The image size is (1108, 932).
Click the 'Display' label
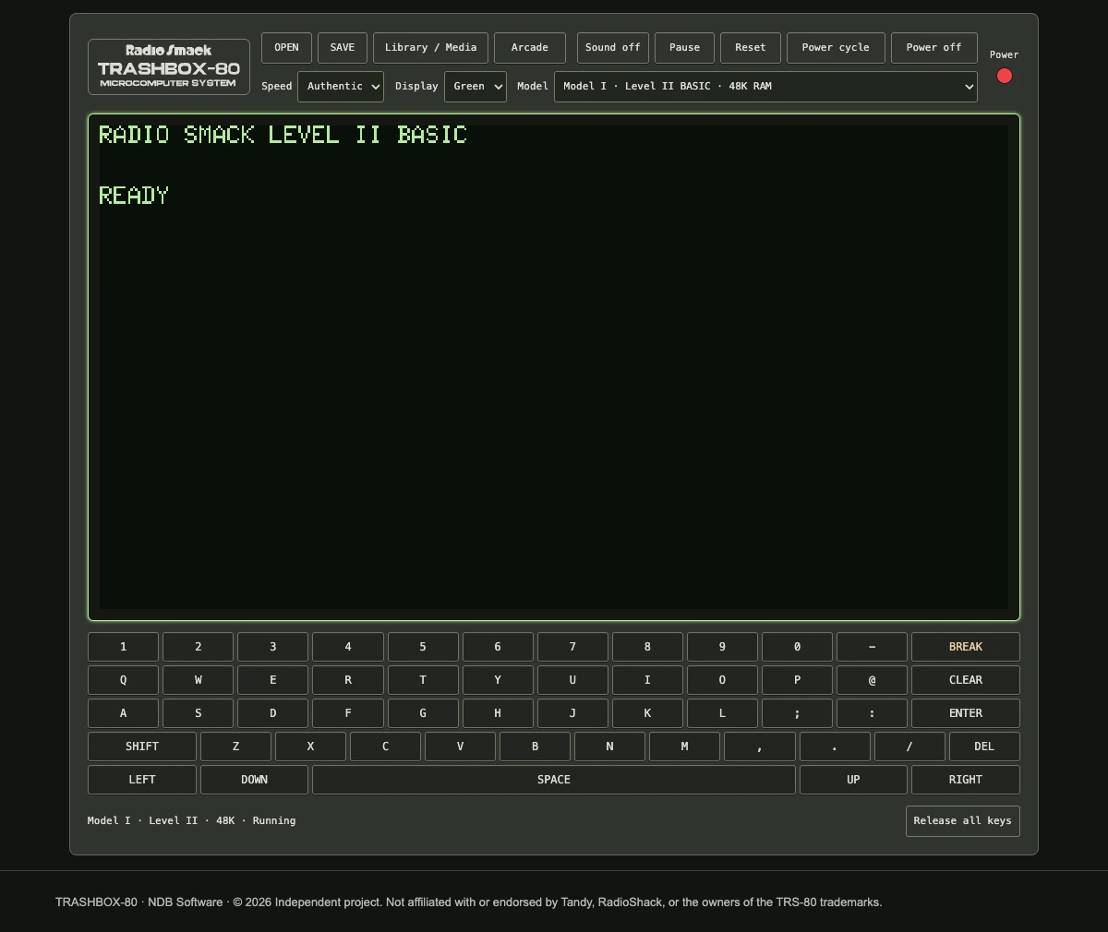tap(416, 87)
